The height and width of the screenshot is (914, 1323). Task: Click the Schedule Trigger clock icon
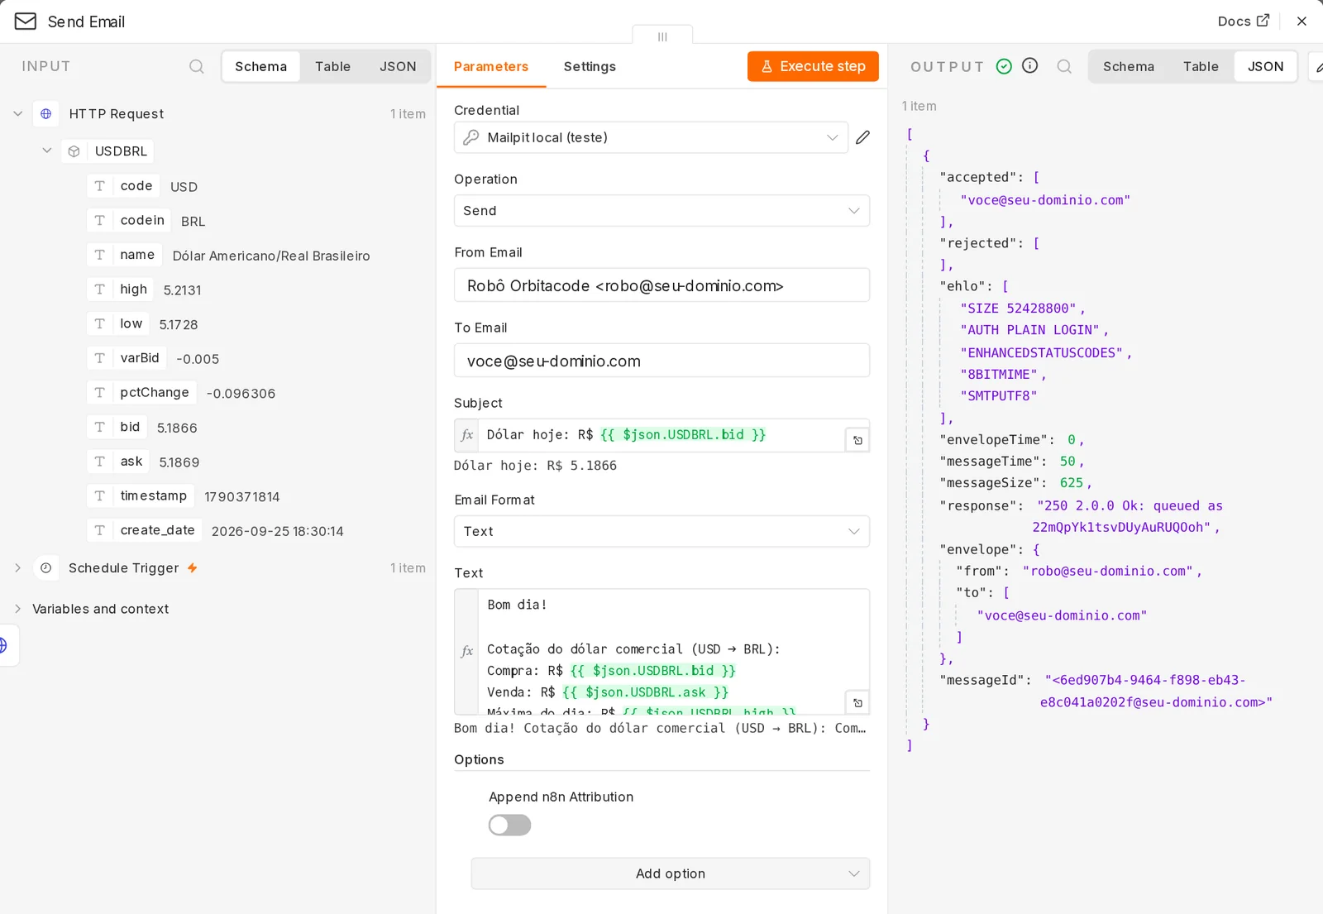46,567
